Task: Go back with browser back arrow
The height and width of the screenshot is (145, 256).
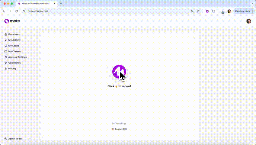Action: tap(4, 11)
